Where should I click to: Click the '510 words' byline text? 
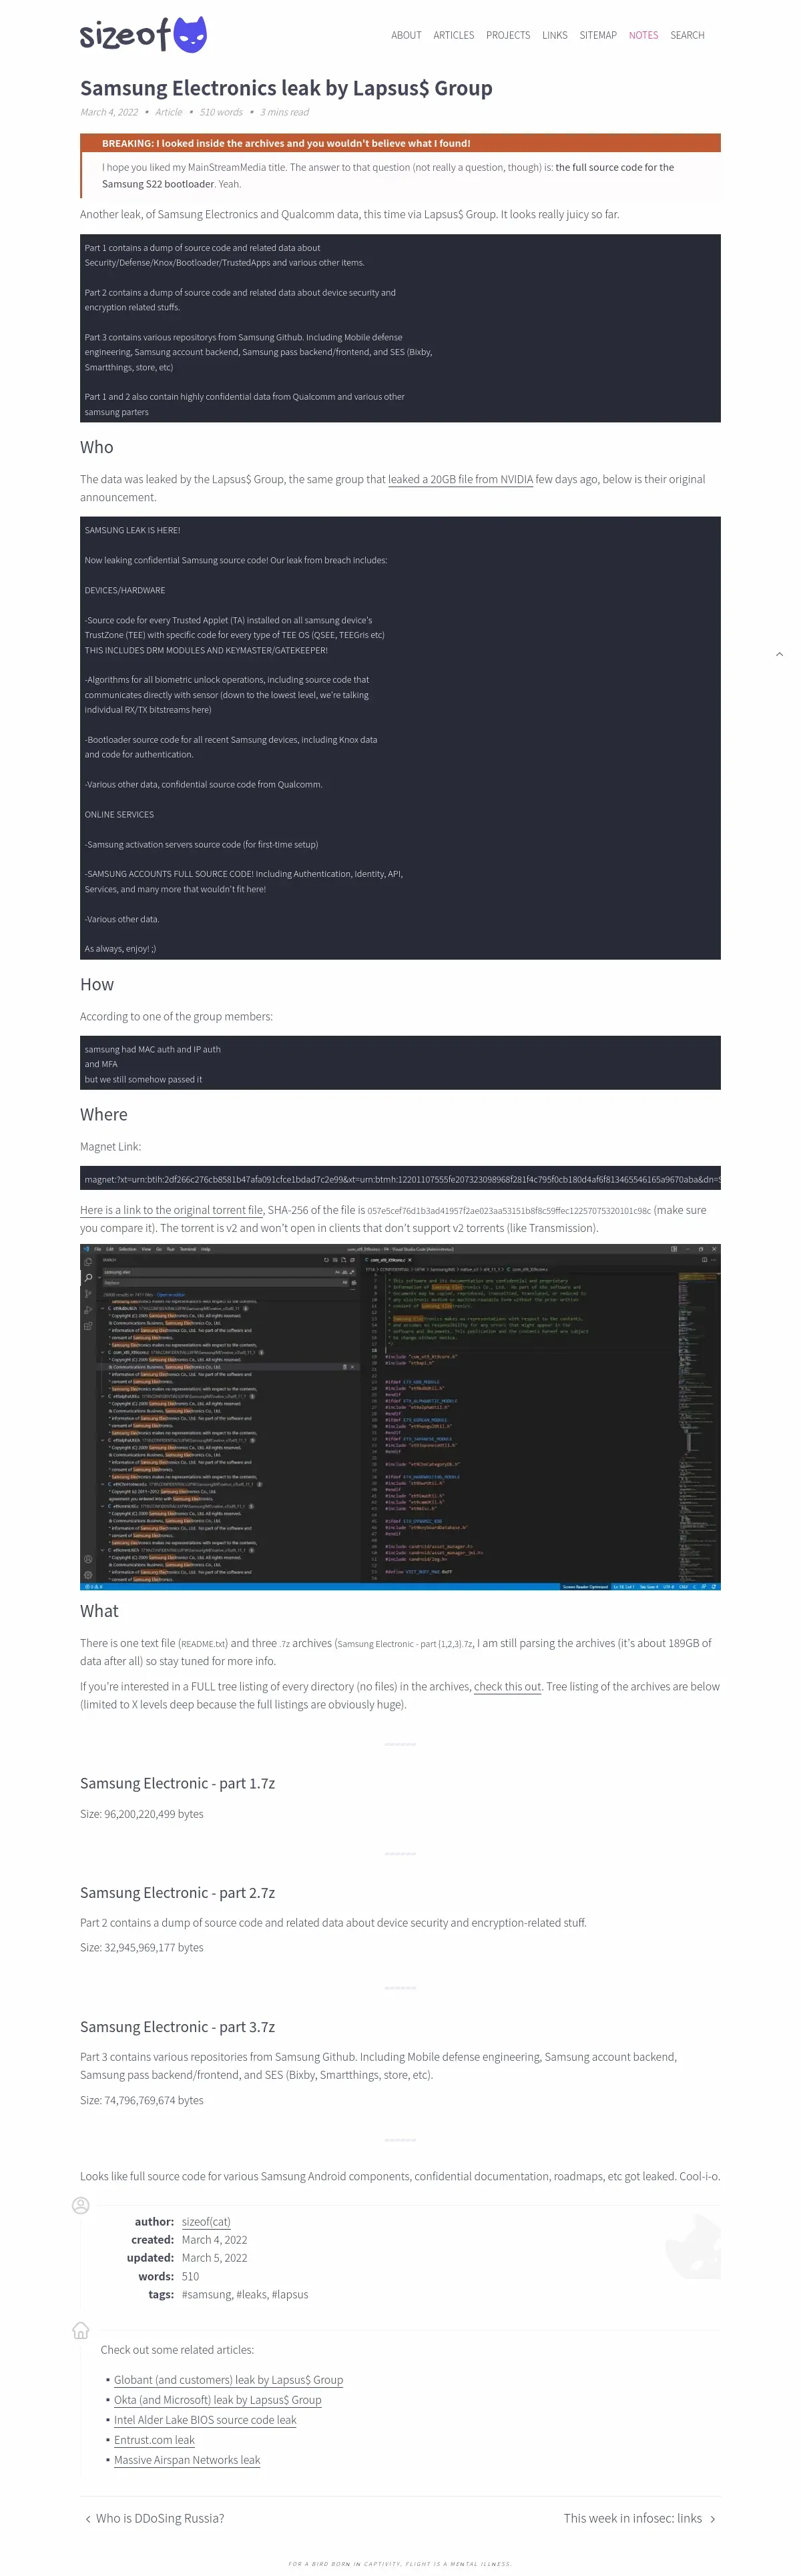coord(221,112)
